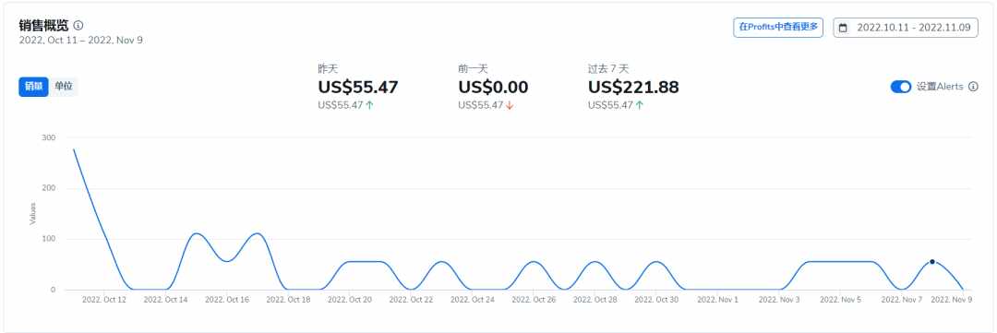Click x-axis label 2022. Nov 1
The width and height of the screenshot is (997, 333).
(718, 299)
